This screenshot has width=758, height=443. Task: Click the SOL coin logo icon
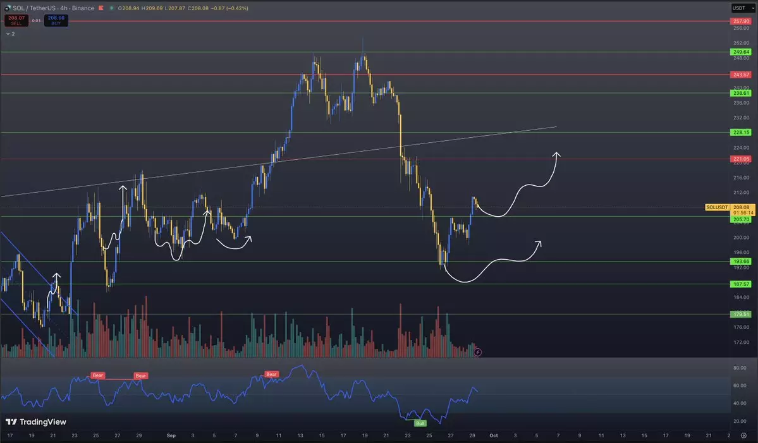point(7,8)
